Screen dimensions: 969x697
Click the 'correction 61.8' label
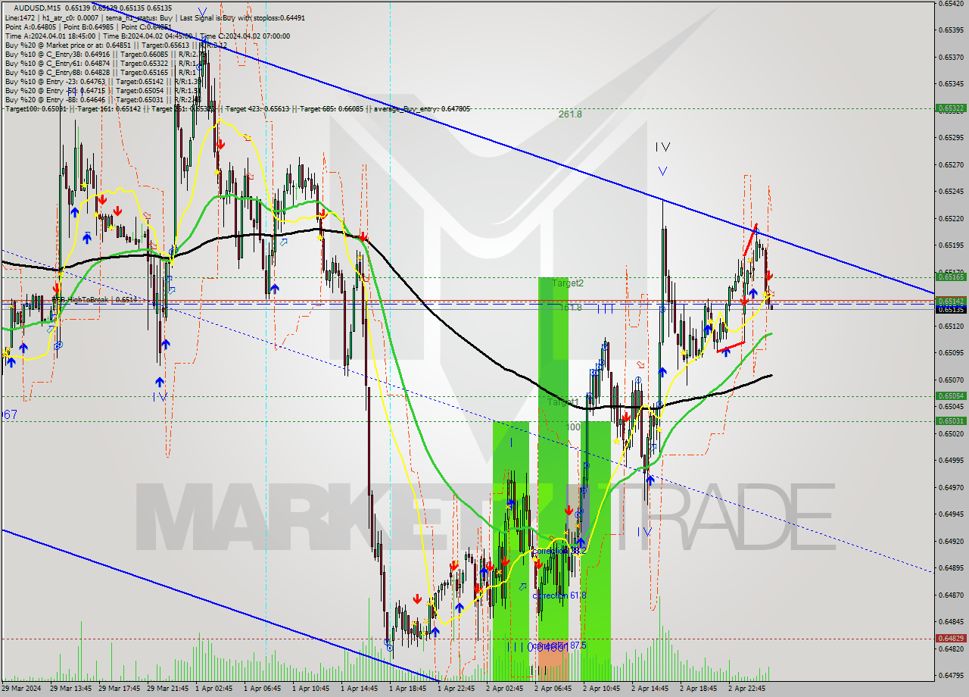[559, 595]
